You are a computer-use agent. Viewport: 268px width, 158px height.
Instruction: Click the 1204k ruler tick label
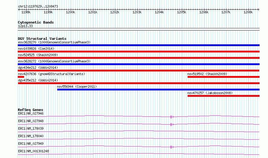[x=159, y=12]
